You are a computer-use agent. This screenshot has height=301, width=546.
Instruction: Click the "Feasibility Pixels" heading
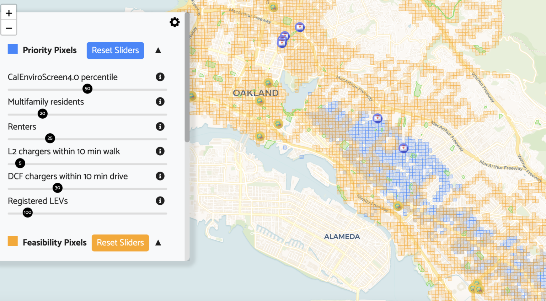click(55, 242)
